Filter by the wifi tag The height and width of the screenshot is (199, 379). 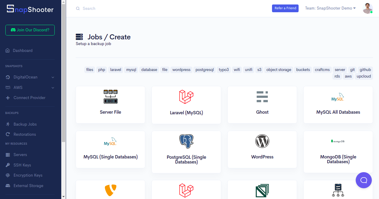click(x=237, y=70)
